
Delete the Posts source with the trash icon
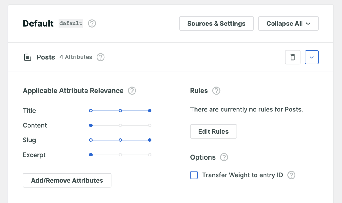(293, 57)
